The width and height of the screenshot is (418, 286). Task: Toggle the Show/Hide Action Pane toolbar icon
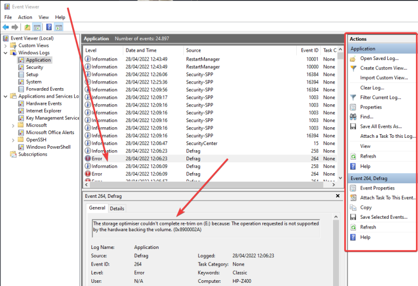pos(59,27)
